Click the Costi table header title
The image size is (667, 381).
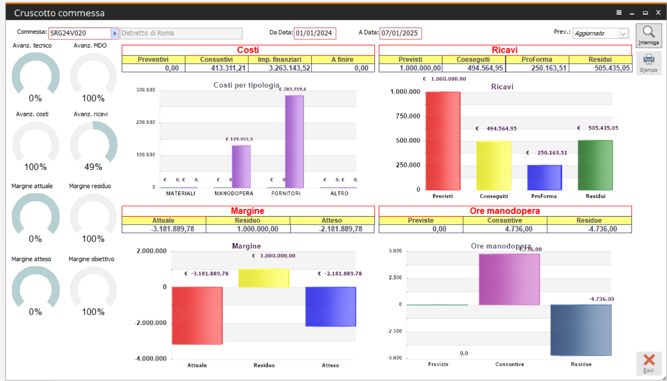pyautogui.click(x=248, y=50)
